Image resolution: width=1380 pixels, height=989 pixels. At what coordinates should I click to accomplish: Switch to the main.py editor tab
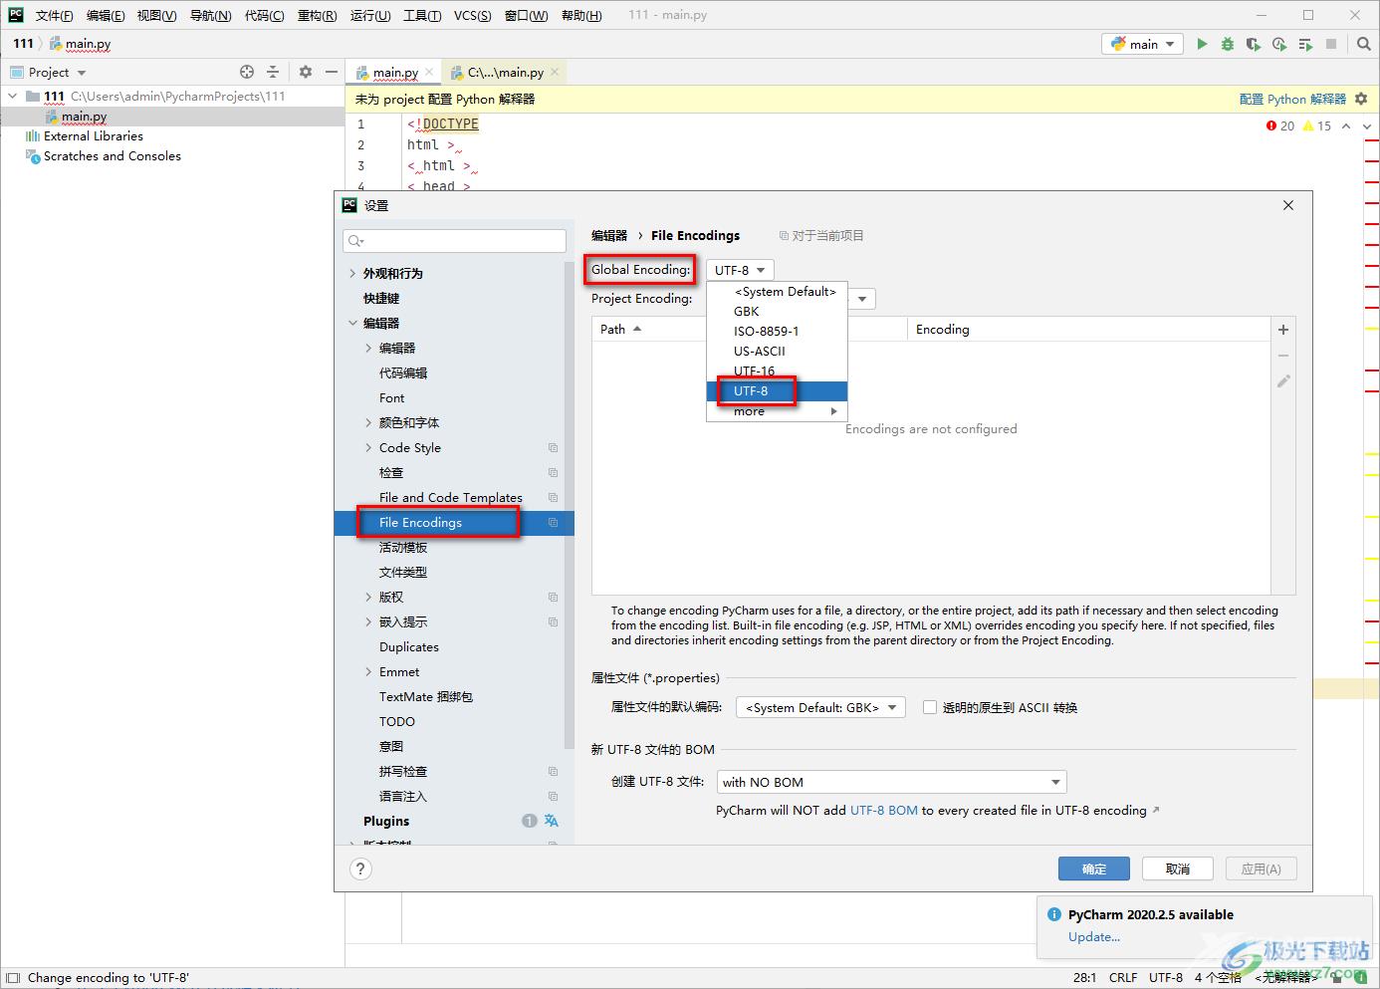395,72
